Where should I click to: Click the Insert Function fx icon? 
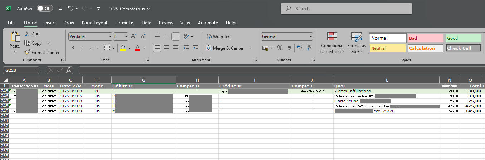click(x=68, y=70)
